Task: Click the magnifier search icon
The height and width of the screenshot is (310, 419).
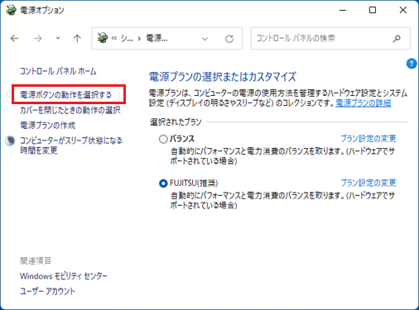Action: [397, 39]
